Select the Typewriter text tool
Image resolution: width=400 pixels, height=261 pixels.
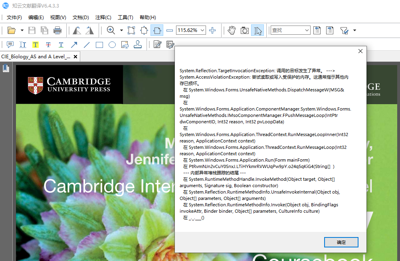point(23,45)
